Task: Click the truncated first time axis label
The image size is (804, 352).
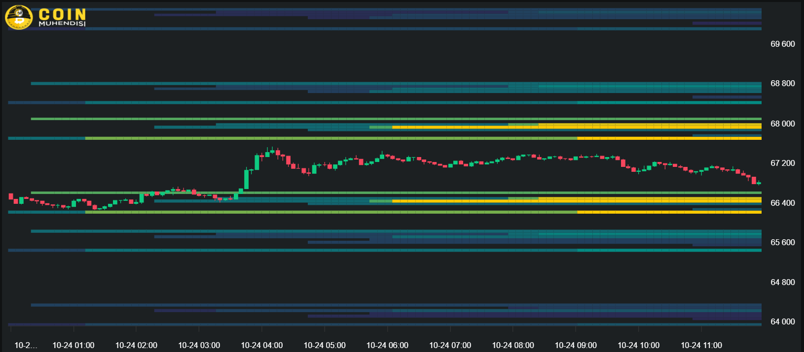Action: click(x=26, y=346)
